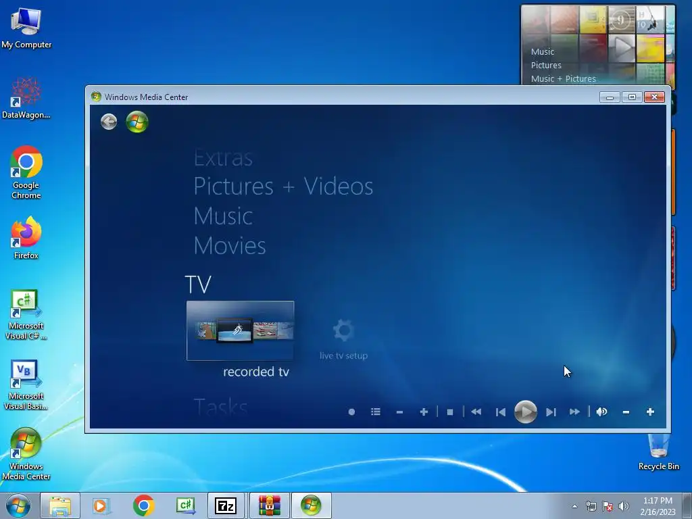The height and width of the screenshot is (519, 692).
Task: Open the system volume tray icon
Action: coord(624,506)
